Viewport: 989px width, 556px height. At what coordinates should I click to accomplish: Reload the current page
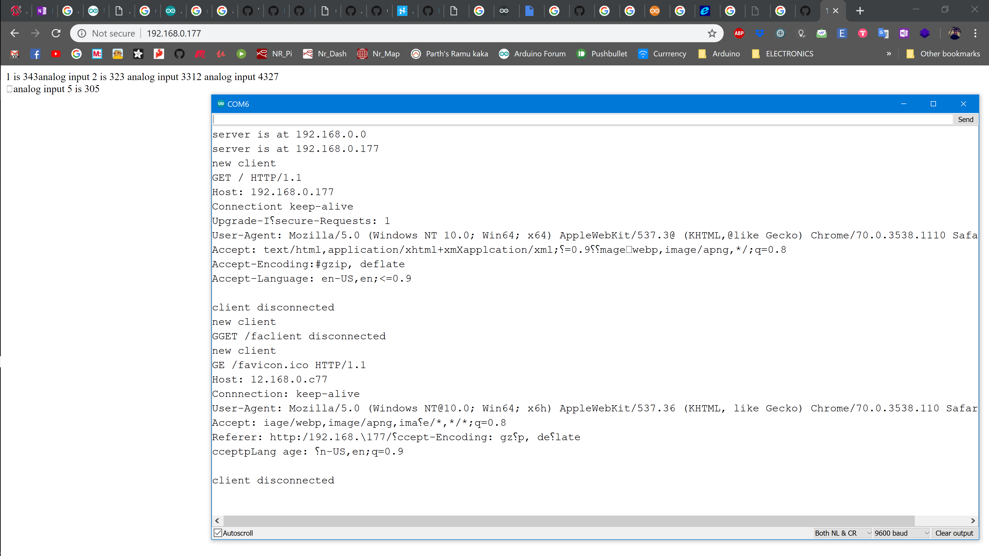click(x=56, y=33)
